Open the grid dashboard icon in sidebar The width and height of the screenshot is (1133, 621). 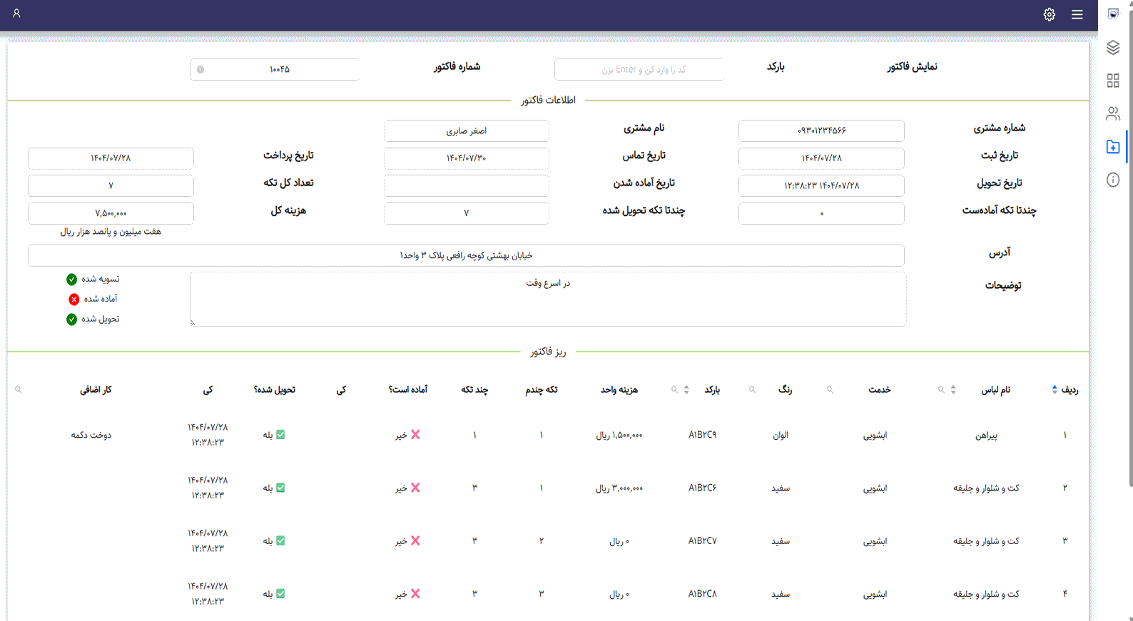tap(1112, 81)
